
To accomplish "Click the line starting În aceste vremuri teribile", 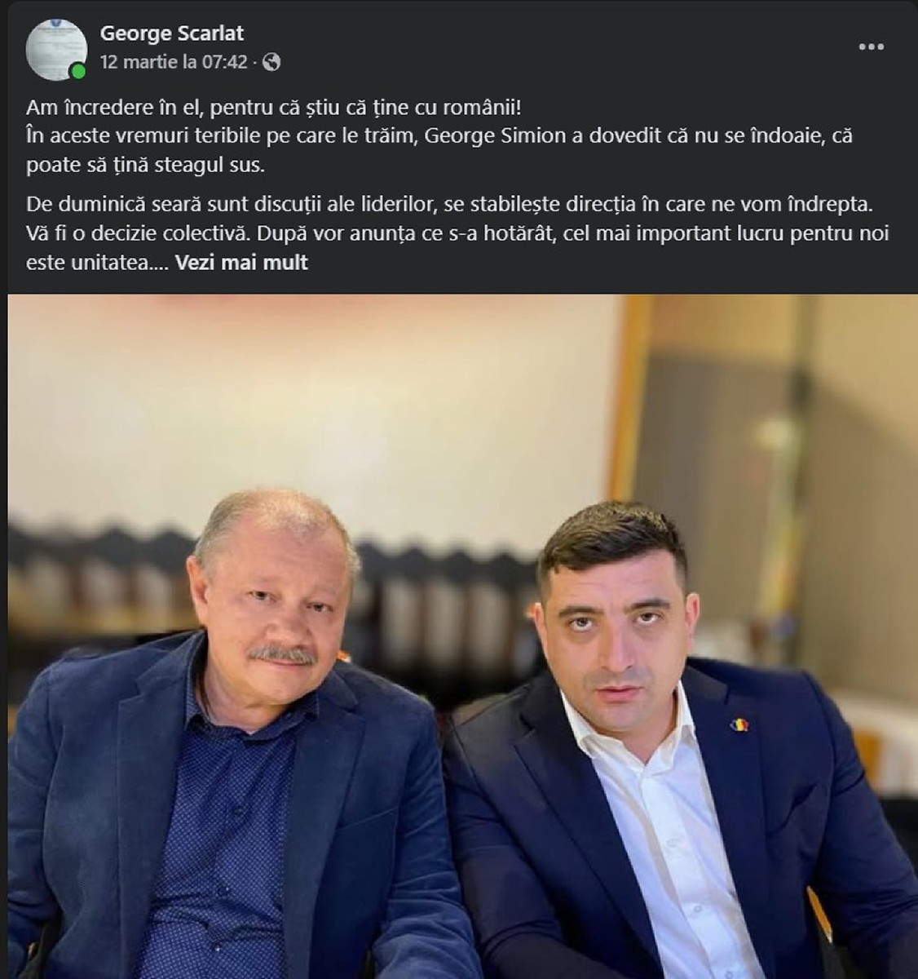I will coord(439,135).
